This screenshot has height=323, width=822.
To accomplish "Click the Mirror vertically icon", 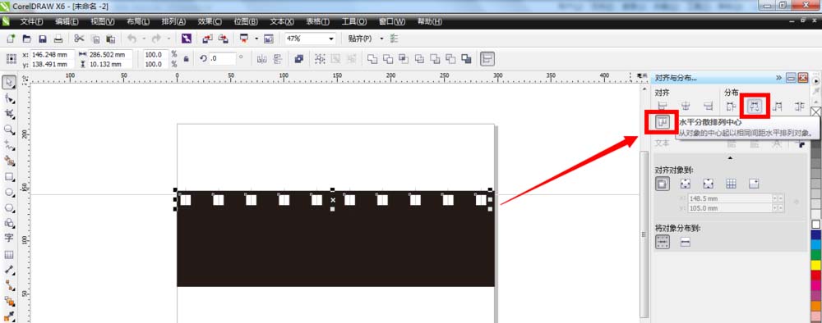I will coord(278,59).
